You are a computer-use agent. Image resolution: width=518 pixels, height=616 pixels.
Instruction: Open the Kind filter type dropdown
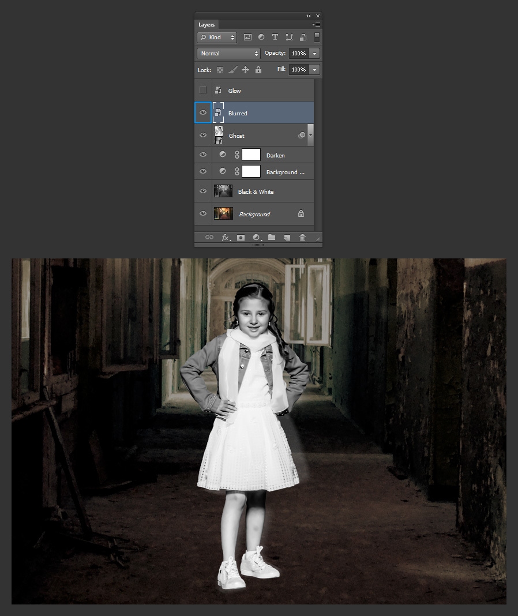tap(217, 37)
